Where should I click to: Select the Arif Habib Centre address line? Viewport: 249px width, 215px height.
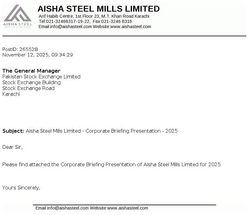[x=94, y=16]
